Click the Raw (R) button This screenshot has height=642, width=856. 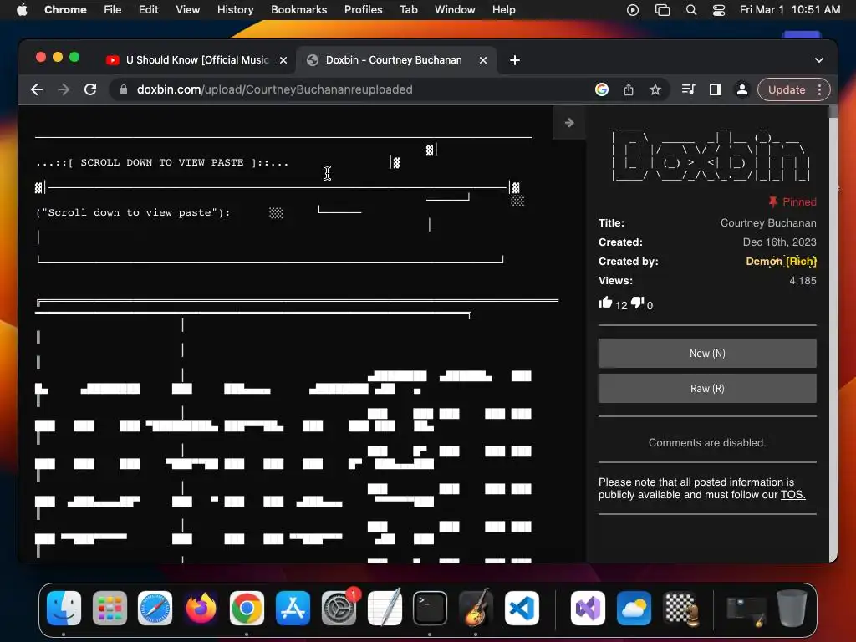point(707,388)
